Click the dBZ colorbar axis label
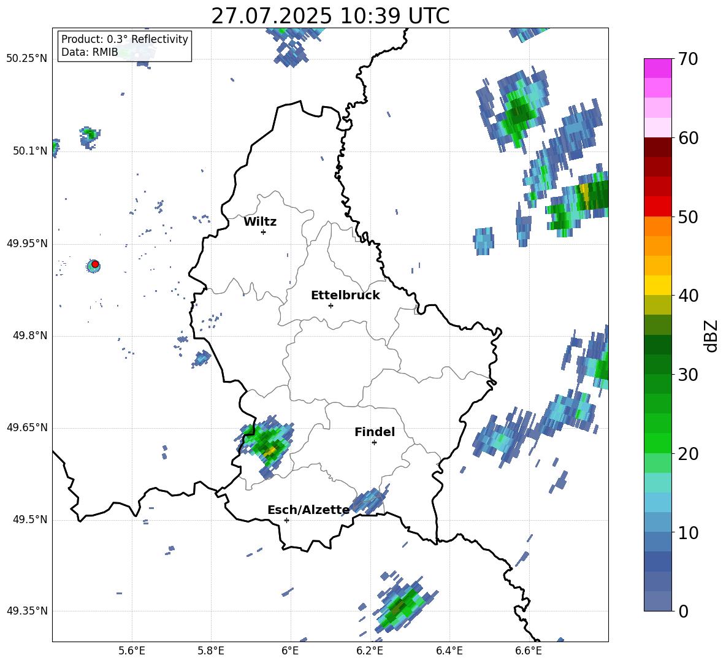 (x=712, y=335)
